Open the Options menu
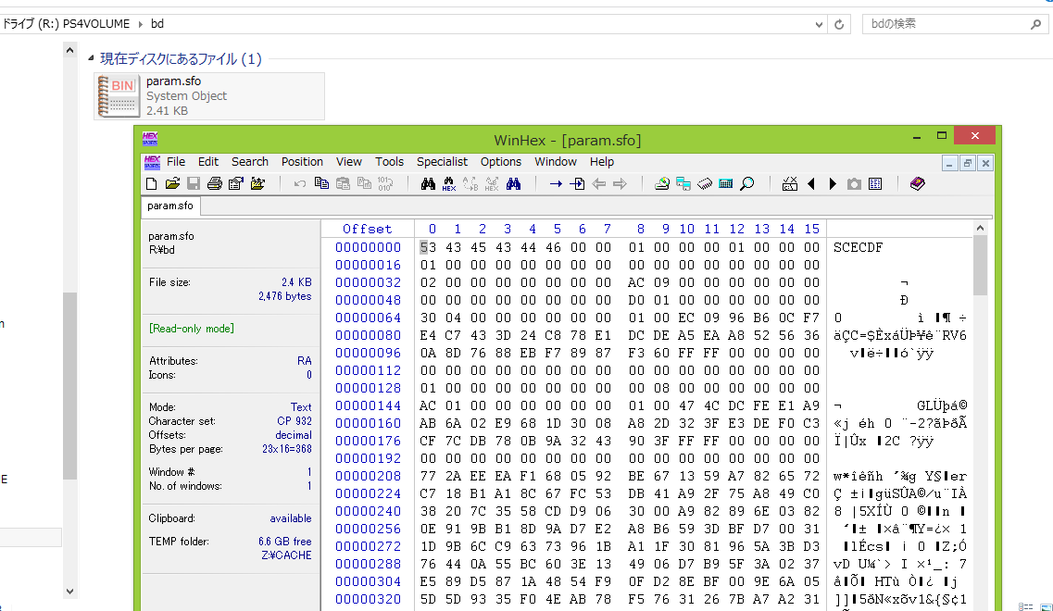Viewport: 1053px width, 611px height. point(501,162)
